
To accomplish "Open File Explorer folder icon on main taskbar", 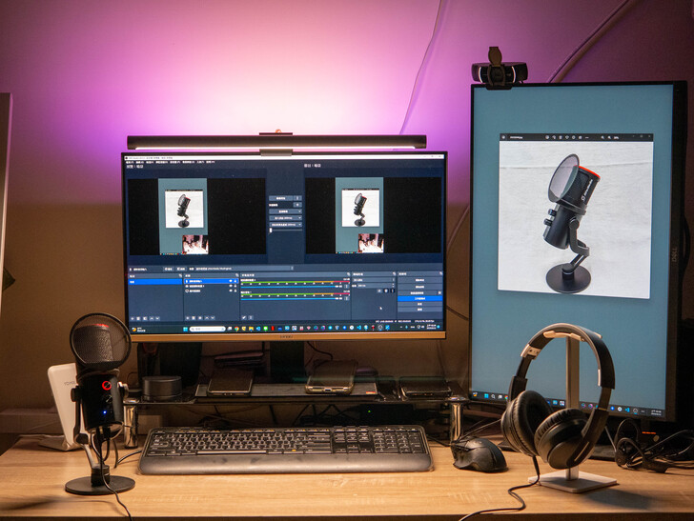I will [x=251, y=329].
